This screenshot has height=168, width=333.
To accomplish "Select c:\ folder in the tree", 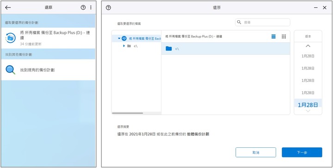I will 136,46.
